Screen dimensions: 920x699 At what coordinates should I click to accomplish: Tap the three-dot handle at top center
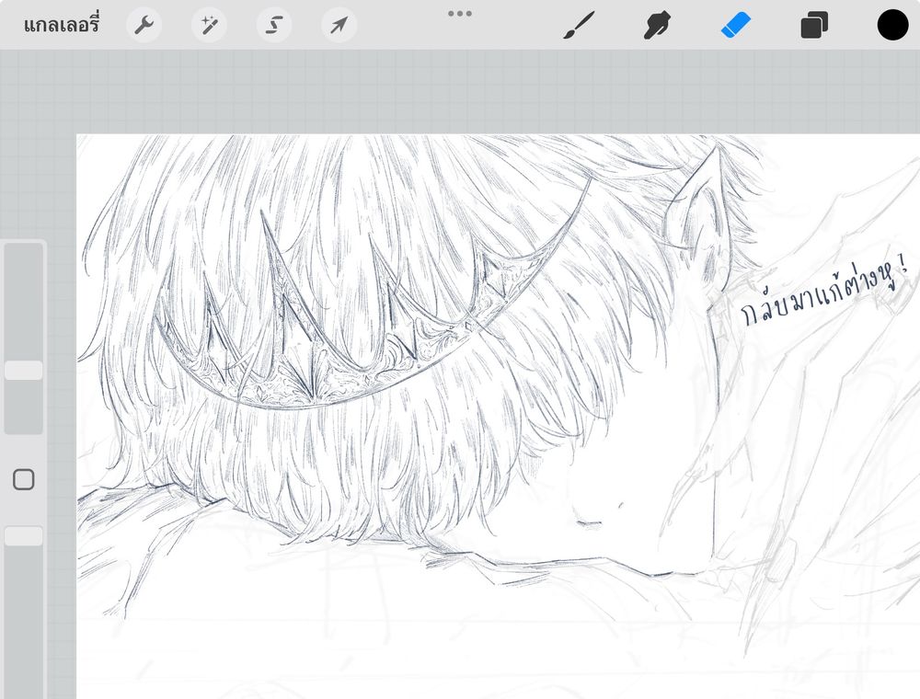point(460,14)
